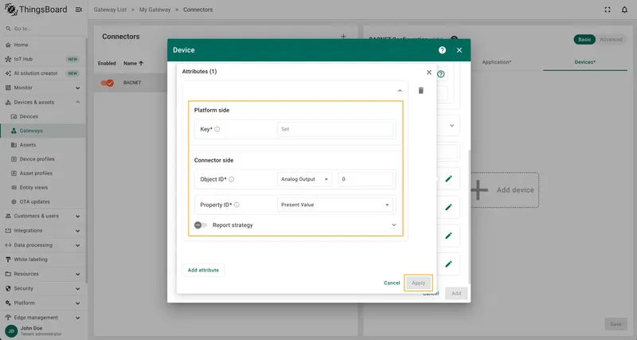Open OTA updates
The image size is (637, 340).
pos(43,201)
